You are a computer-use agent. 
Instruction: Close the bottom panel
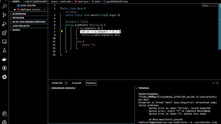click(218, 83)
